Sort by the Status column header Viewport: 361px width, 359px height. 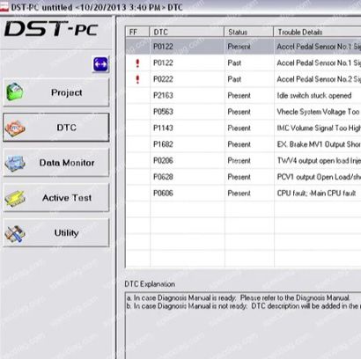[x=249, y=32]
